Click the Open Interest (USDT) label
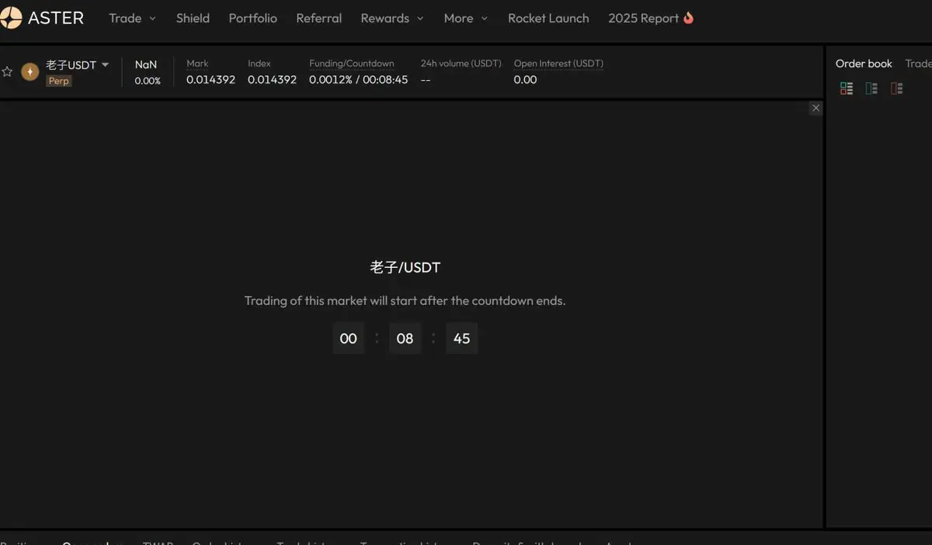The image size is (932, 545). [x=558, y=64]
